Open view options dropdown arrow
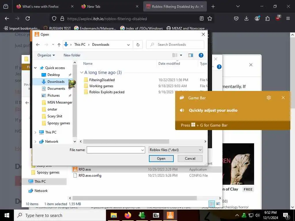 pos(181,55)
